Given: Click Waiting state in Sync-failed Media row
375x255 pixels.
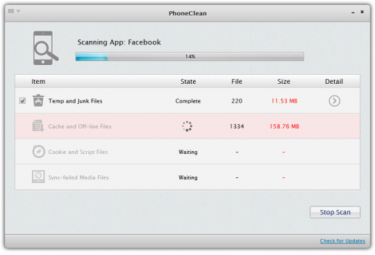Looking at the screenshot, I should point(188,177).
